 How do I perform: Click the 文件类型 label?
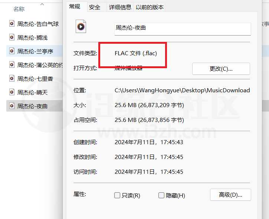85,53
